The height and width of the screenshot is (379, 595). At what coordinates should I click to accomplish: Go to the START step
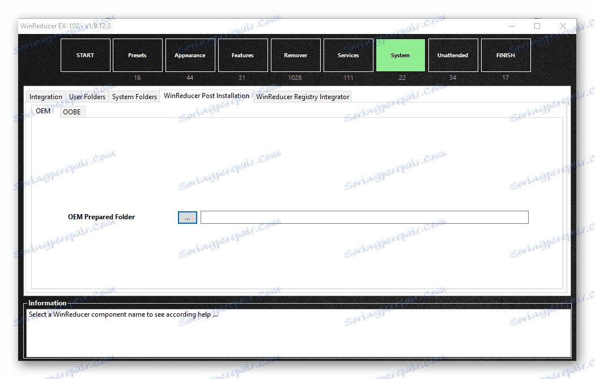click(x=86, y=55)
